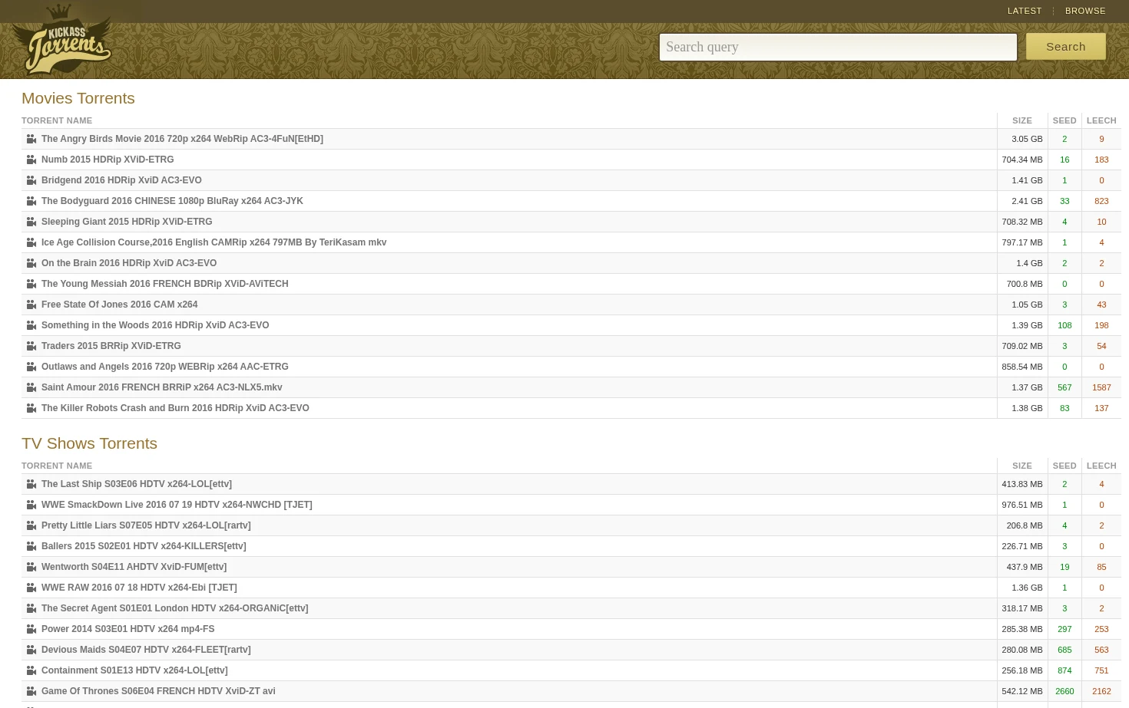Click video icon beside Wentworth S04E11

pyautogui.click(x=31, y=567)
